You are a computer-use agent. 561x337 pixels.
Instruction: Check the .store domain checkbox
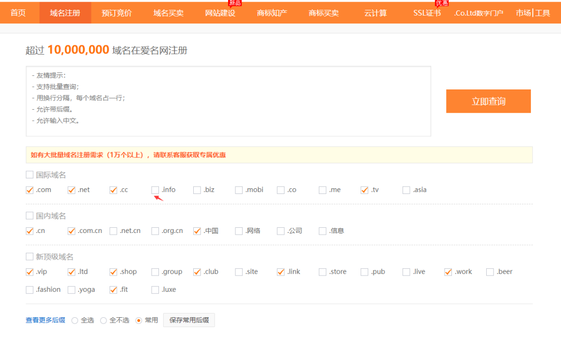pos(323,272)
